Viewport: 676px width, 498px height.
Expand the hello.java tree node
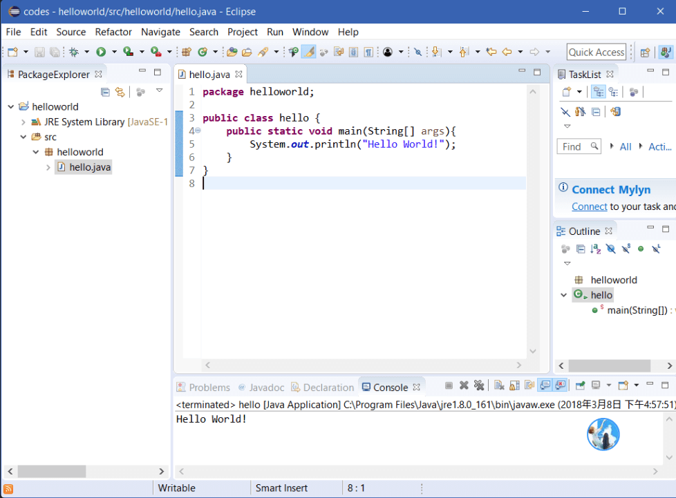pos(48,167)
